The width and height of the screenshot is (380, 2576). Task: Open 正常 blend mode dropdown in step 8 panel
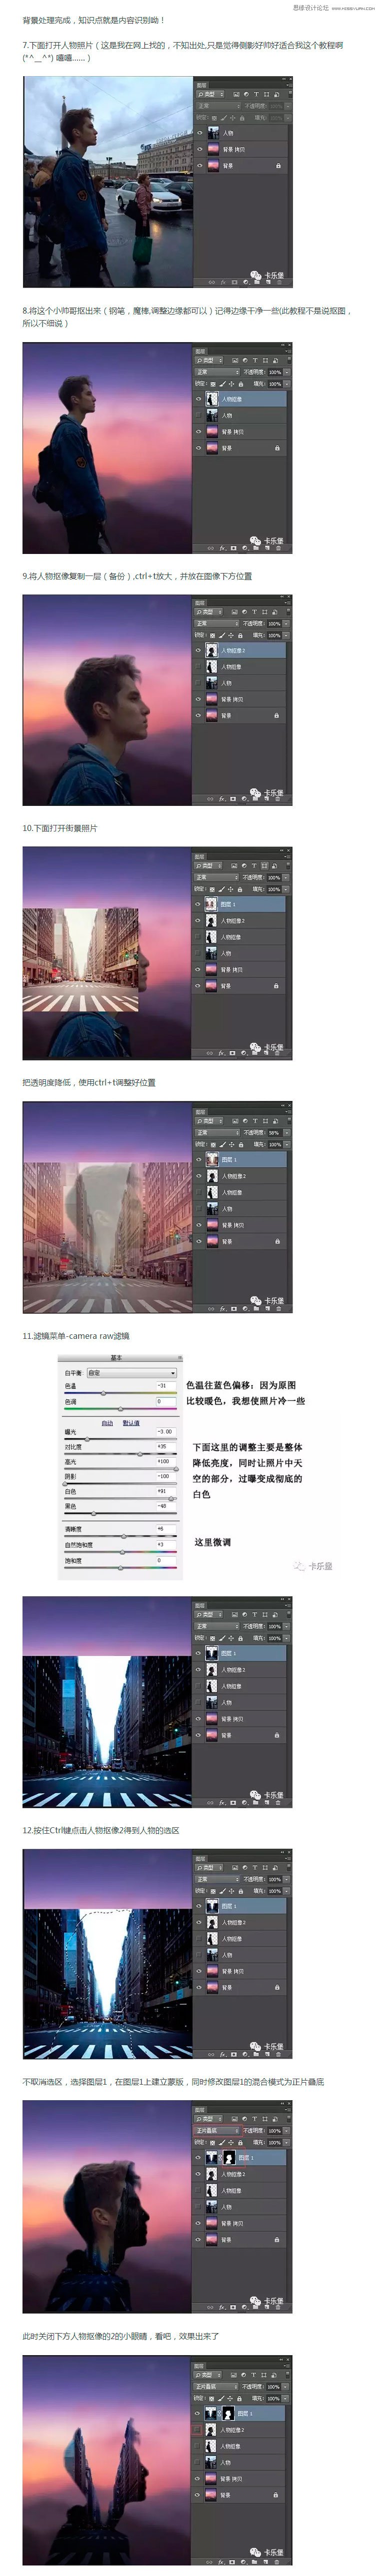pos(217,372)
